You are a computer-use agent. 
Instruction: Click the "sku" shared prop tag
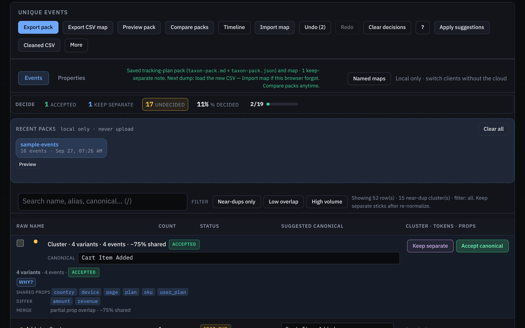[x=148, y=292]
